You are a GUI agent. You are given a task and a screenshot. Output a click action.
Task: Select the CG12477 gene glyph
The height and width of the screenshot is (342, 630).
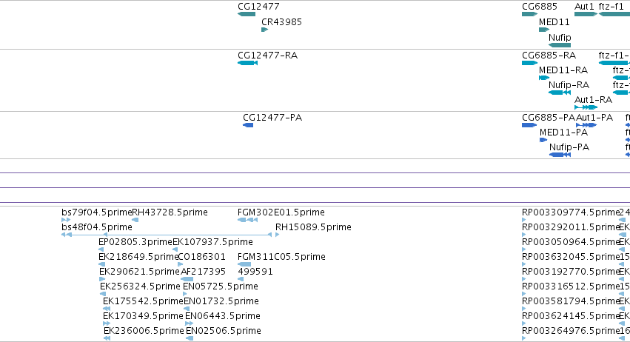(247, 14)
